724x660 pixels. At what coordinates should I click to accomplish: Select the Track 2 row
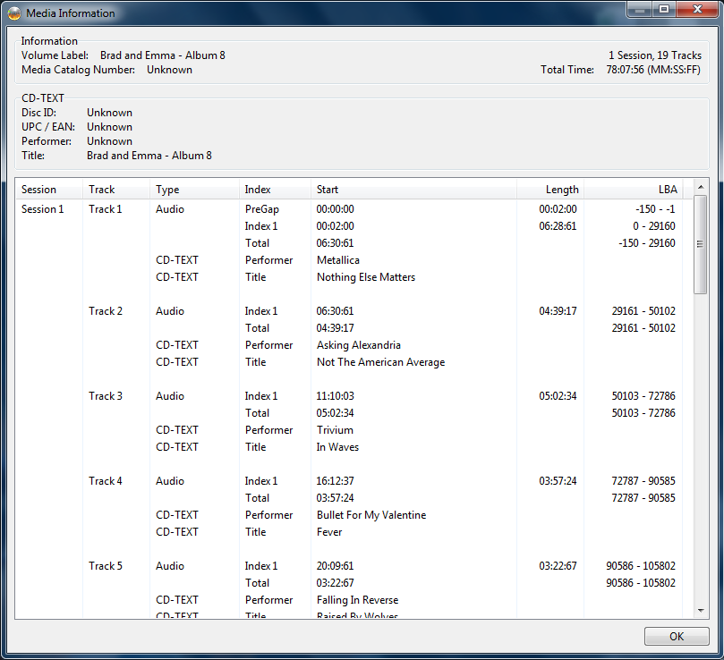(x=106, y=311)
